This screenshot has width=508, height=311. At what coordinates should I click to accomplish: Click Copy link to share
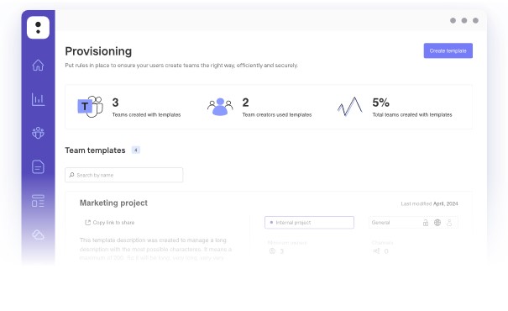click(109, 223)
